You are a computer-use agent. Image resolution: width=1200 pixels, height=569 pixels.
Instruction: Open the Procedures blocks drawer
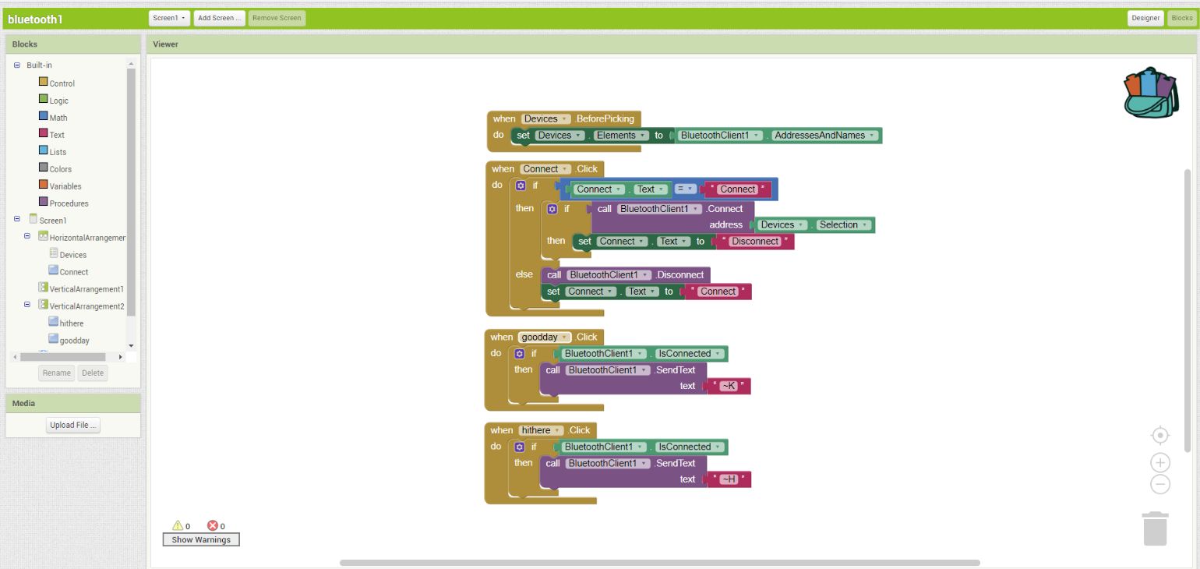(x=69, y=203)
